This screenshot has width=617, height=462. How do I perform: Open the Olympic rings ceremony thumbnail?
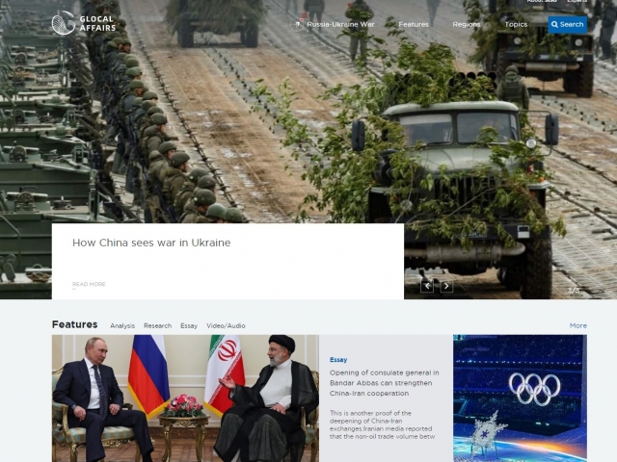click(520, 398)
